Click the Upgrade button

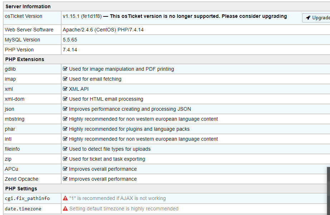(317, 18)
